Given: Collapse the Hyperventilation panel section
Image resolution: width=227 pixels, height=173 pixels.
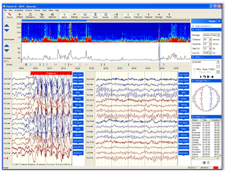Looking at the screenshot, I should [x=207, y=26].
